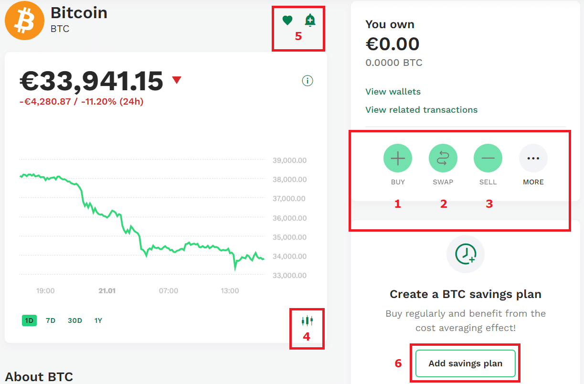Select the 1D chart range
The height and width of the screenshot is (384, 584).
point(29,320)
